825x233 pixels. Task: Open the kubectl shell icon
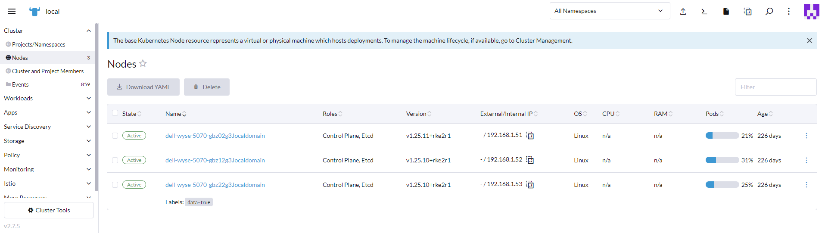(x=704, y=11)
